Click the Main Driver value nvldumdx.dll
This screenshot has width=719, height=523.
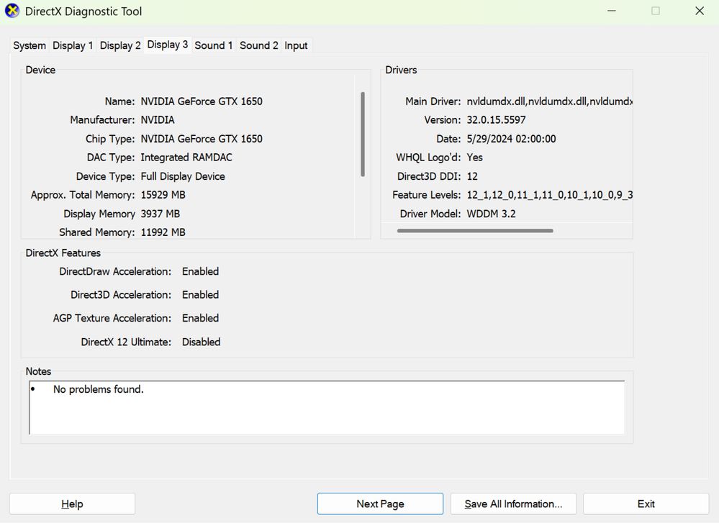[549, 101]
